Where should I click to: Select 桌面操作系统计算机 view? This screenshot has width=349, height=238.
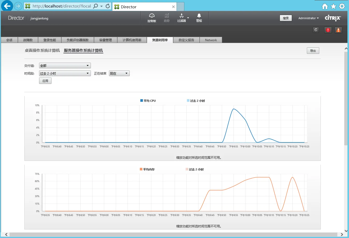pyautogui.click(x=42, y=51)
